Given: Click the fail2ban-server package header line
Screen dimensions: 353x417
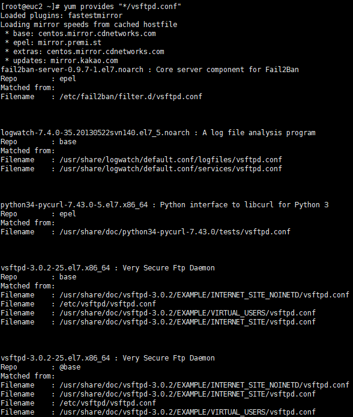Looking at the screenshot, I should [150, 70].
